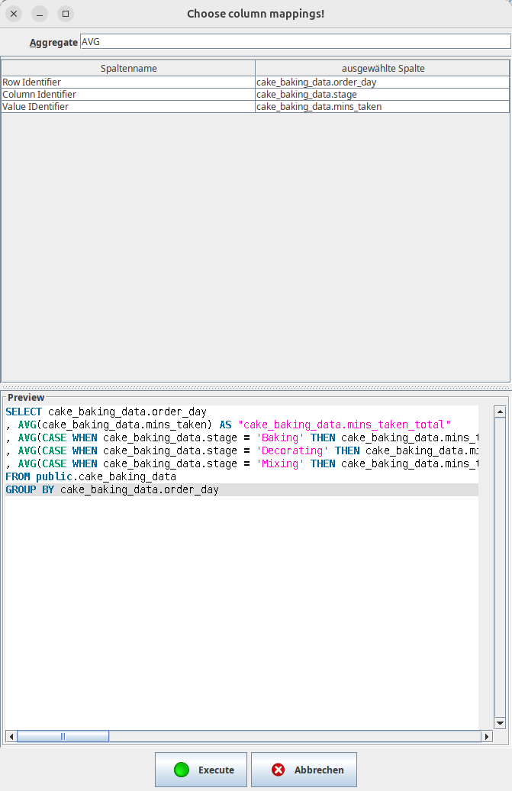Click the horizontal scroll left arrow

click(11, 737)
